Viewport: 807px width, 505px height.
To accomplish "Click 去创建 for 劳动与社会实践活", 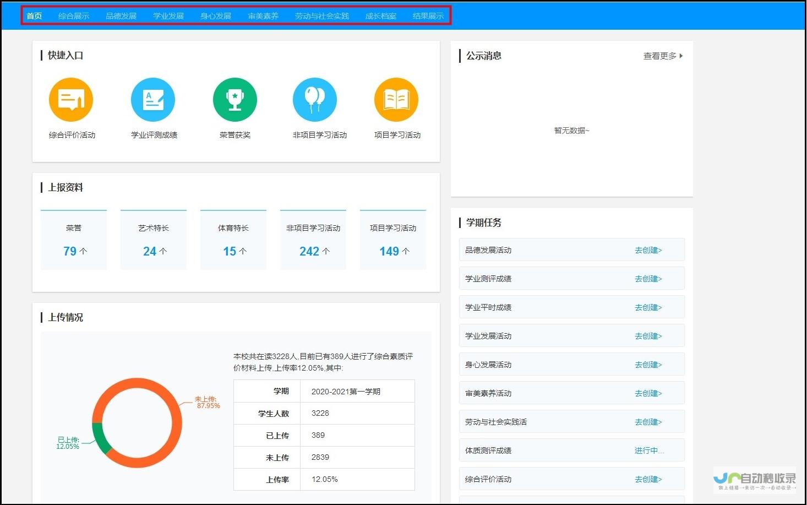I will point(648,422).
